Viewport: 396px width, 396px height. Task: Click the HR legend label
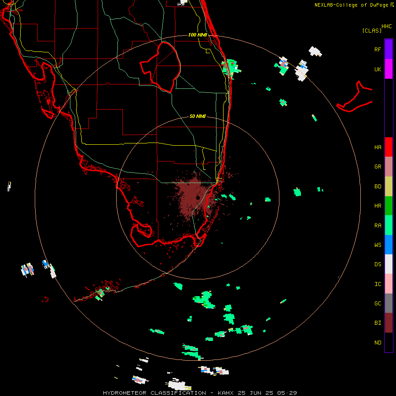378,206
